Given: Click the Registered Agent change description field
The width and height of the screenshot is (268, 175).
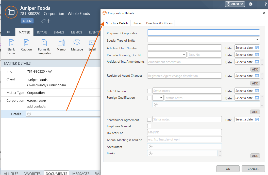Looking at the screenshot, I should point(185,76).
